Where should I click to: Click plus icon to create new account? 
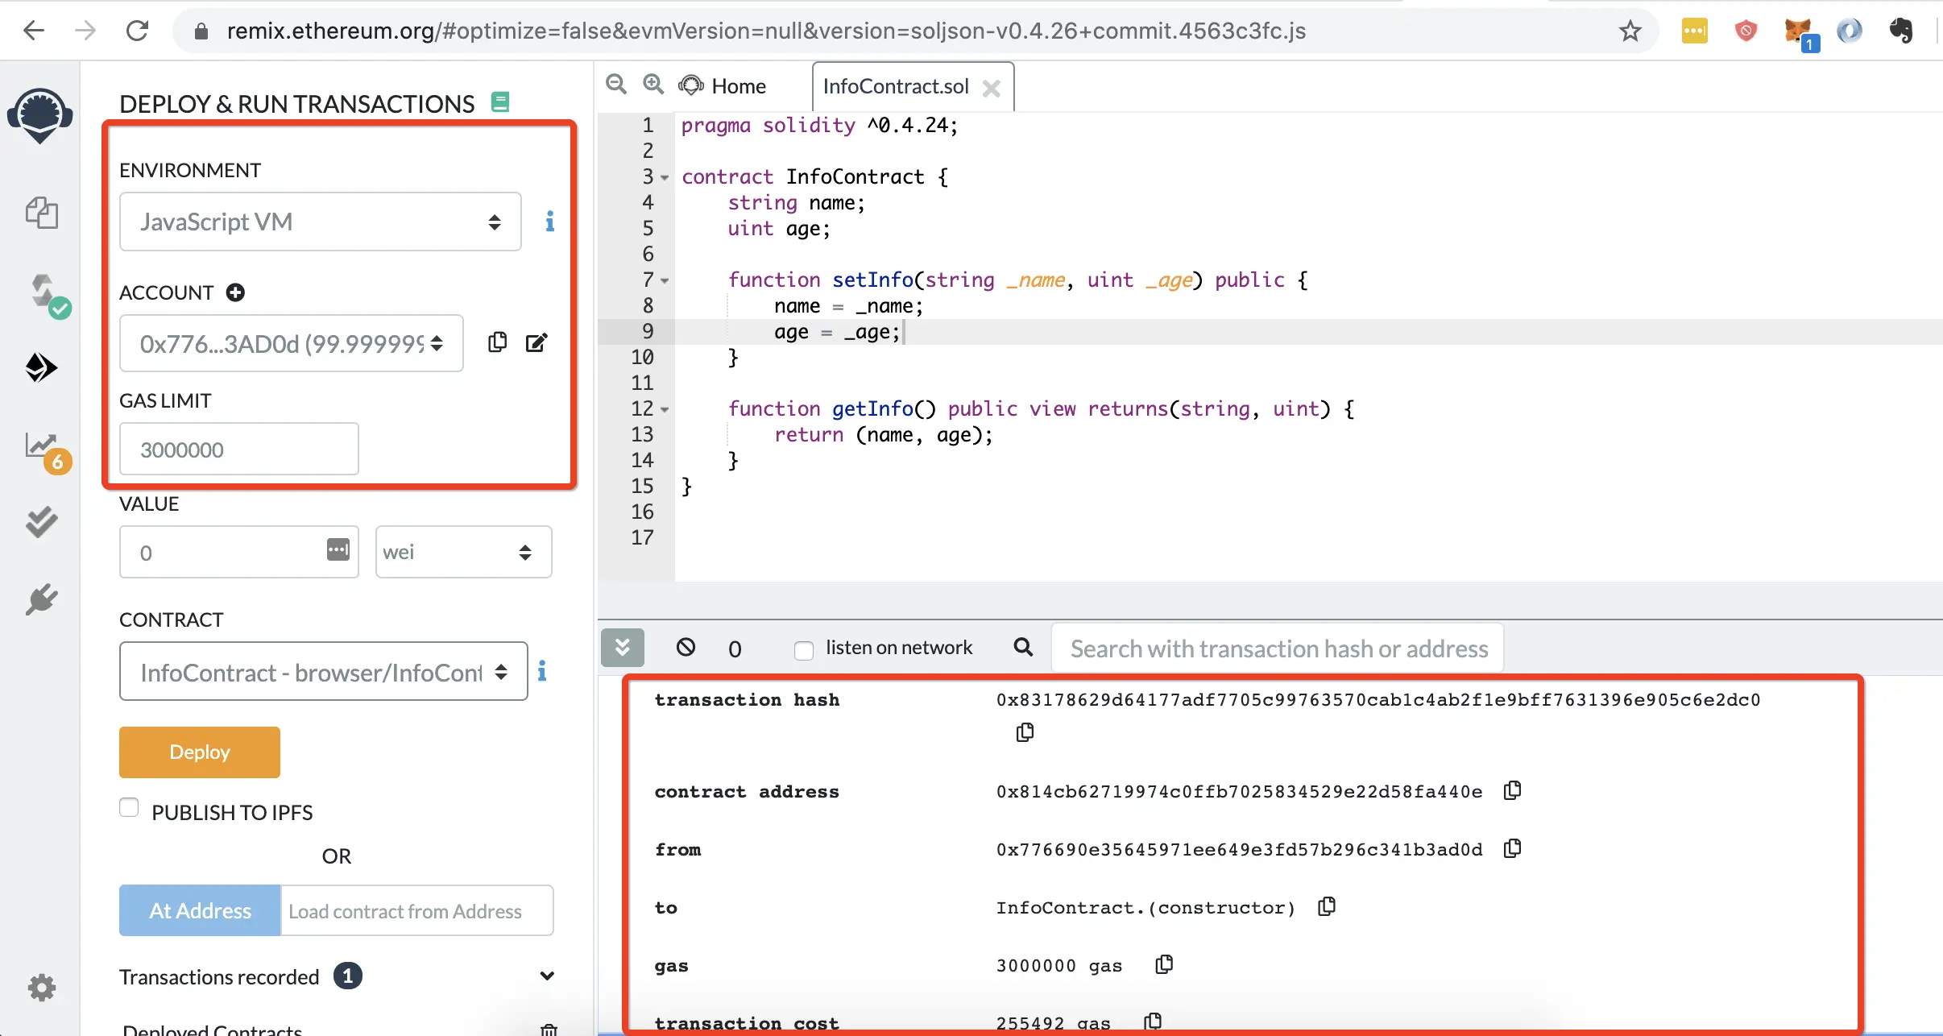(235, 292)
